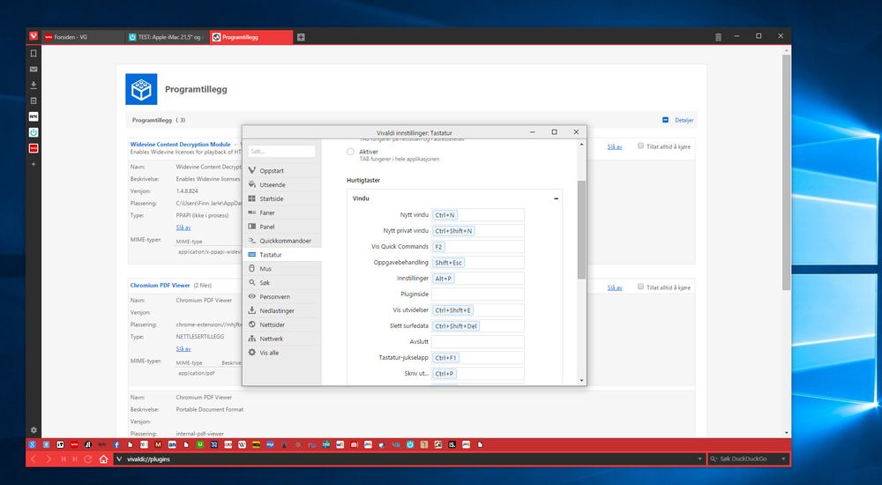Open the red VG web panel icon
Viewport: 882px width, 485px height.
[x=34, y=148]
